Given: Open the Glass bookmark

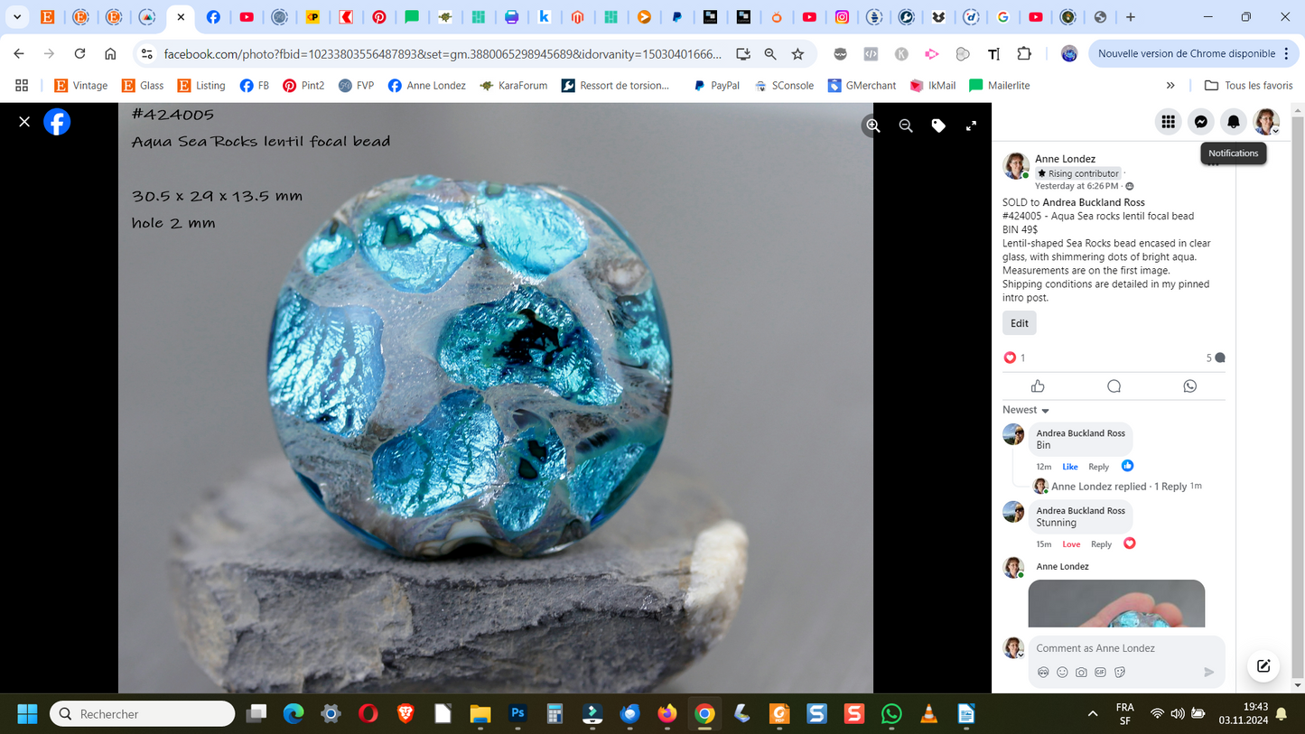Looking at the screenshot, I should (143, 86).
